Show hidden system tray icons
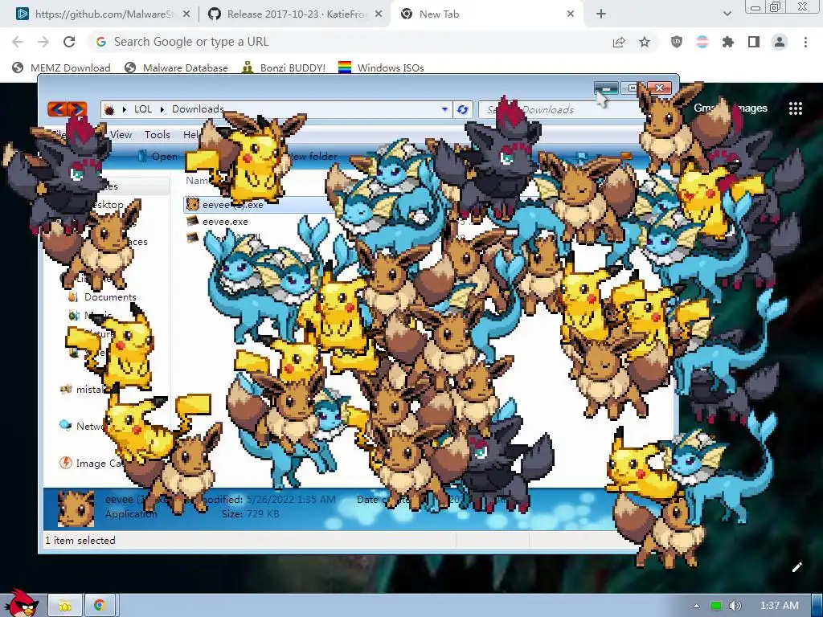 point(697,606)
